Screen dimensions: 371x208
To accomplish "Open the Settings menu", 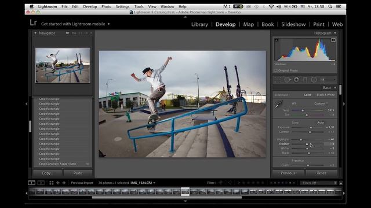I will [122, 6].
